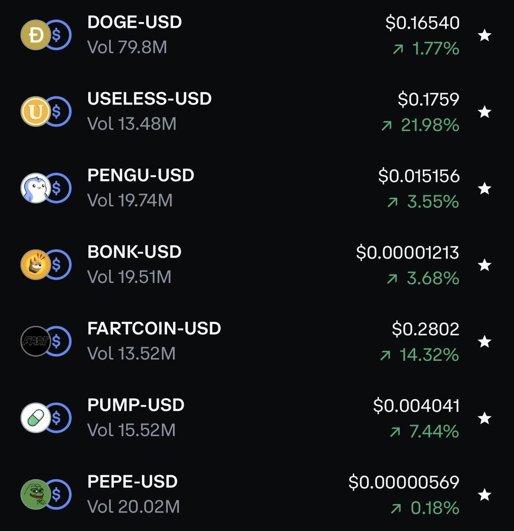Remove PENGU-USD from favorites via star
Screen dimensions: 514x531
click(485, 188)
